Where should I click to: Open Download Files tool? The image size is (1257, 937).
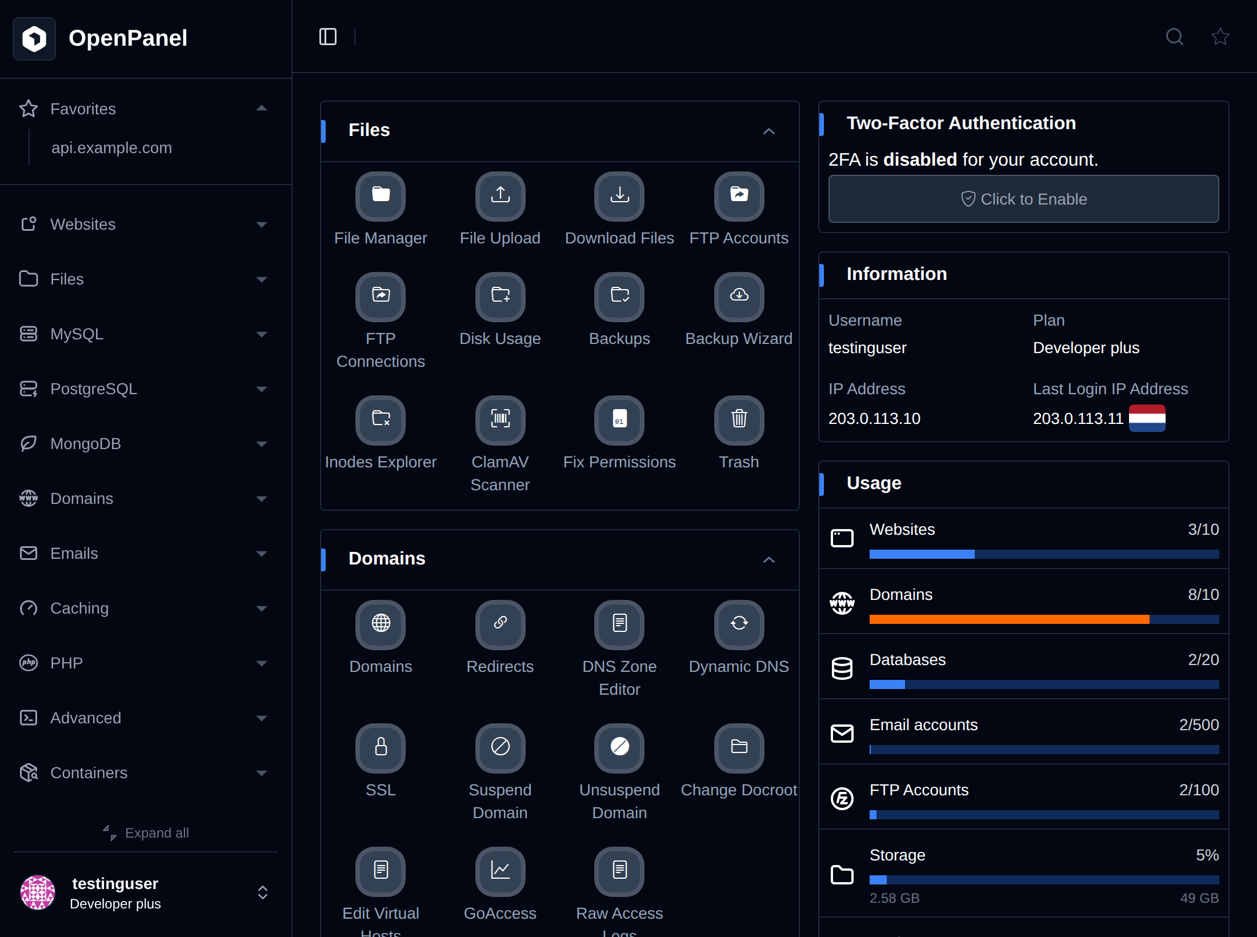point(619,196)
